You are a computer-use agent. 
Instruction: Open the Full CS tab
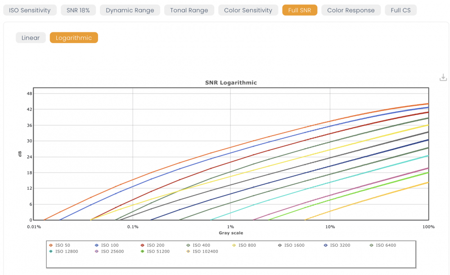click(x=400, y=10)
